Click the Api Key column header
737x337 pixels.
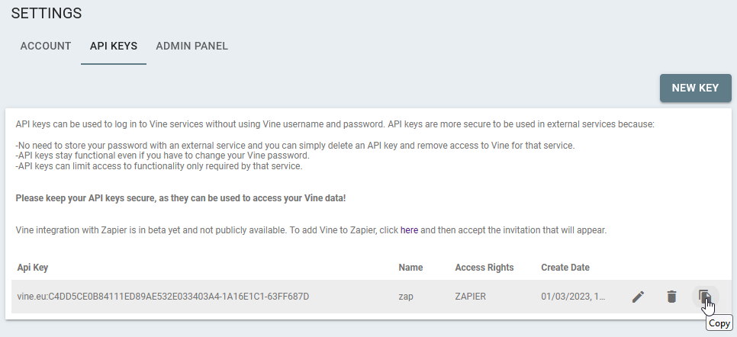point(33,268)
